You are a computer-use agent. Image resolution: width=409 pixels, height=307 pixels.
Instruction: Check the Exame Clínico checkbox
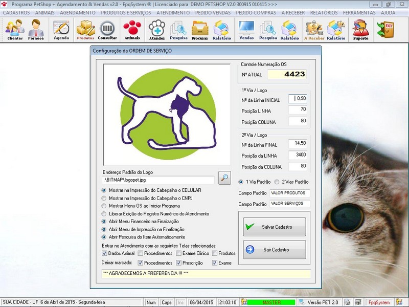178,253
